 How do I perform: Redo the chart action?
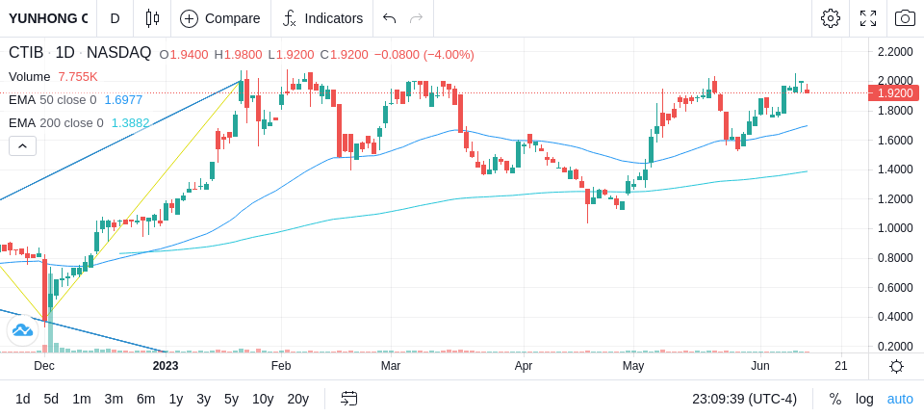417,18
